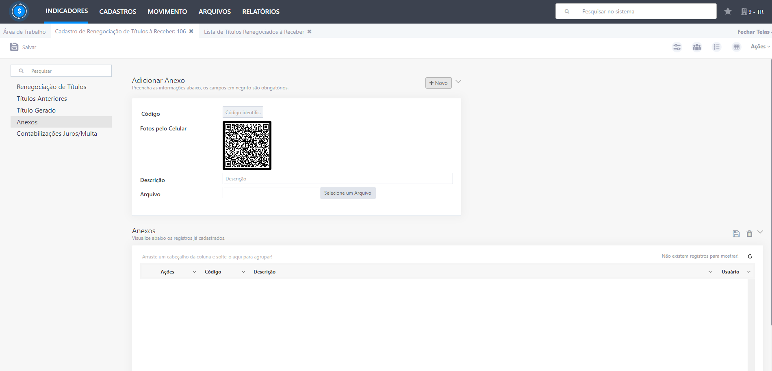Refresh the Anexos grid

click(x=750, y=256)
